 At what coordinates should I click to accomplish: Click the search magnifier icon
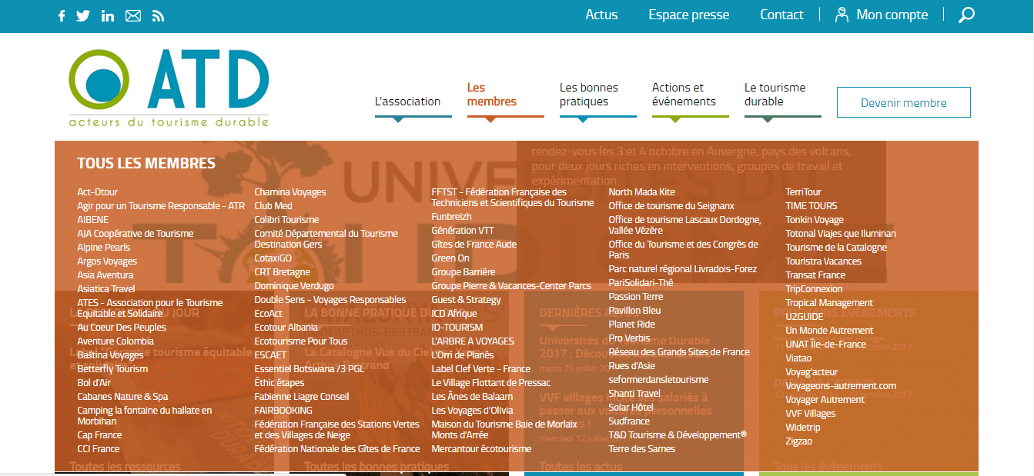pos(966,15)
